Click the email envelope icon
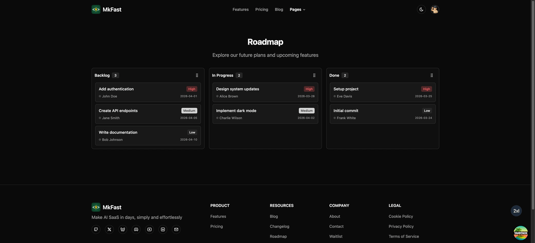 [x=176, y=230]
